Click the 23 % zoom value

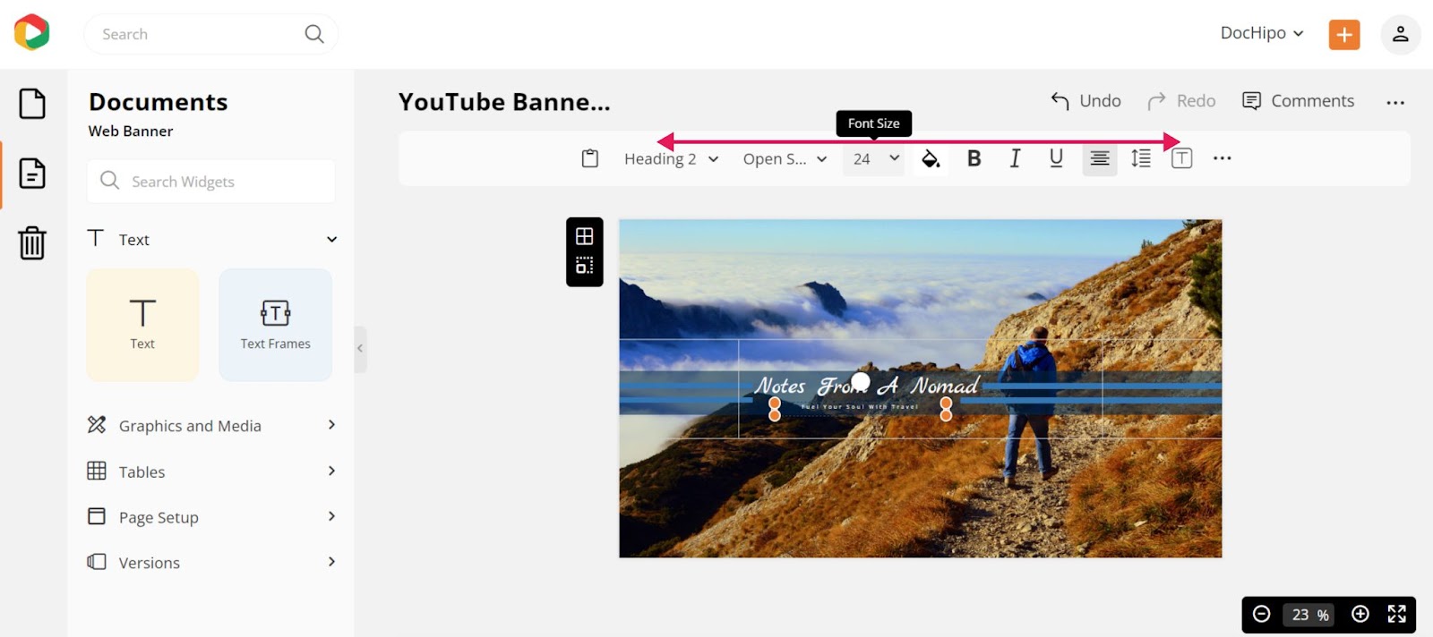tap(1309, 615)
